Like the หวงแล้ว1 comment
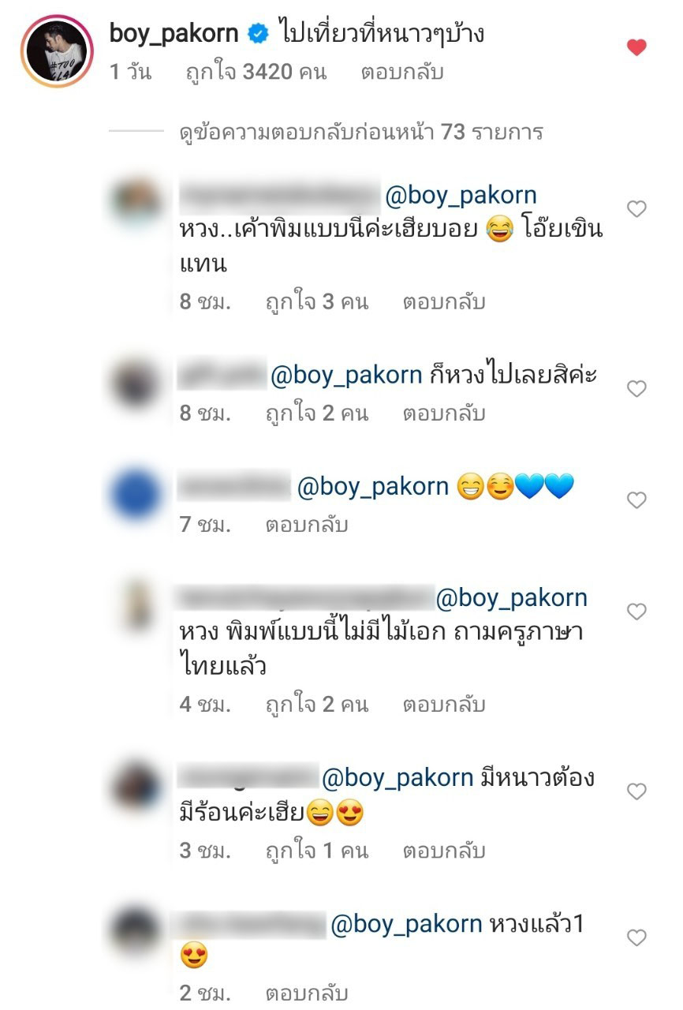 pos(636,937)
